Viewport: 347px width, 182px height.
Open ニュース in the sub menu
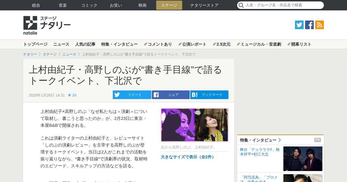(61, 44)
